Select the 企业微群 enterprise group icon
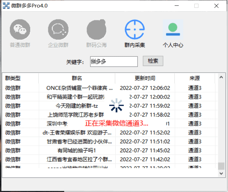The height and width of the screenshot is (192, 228). (x=58, y=30)
